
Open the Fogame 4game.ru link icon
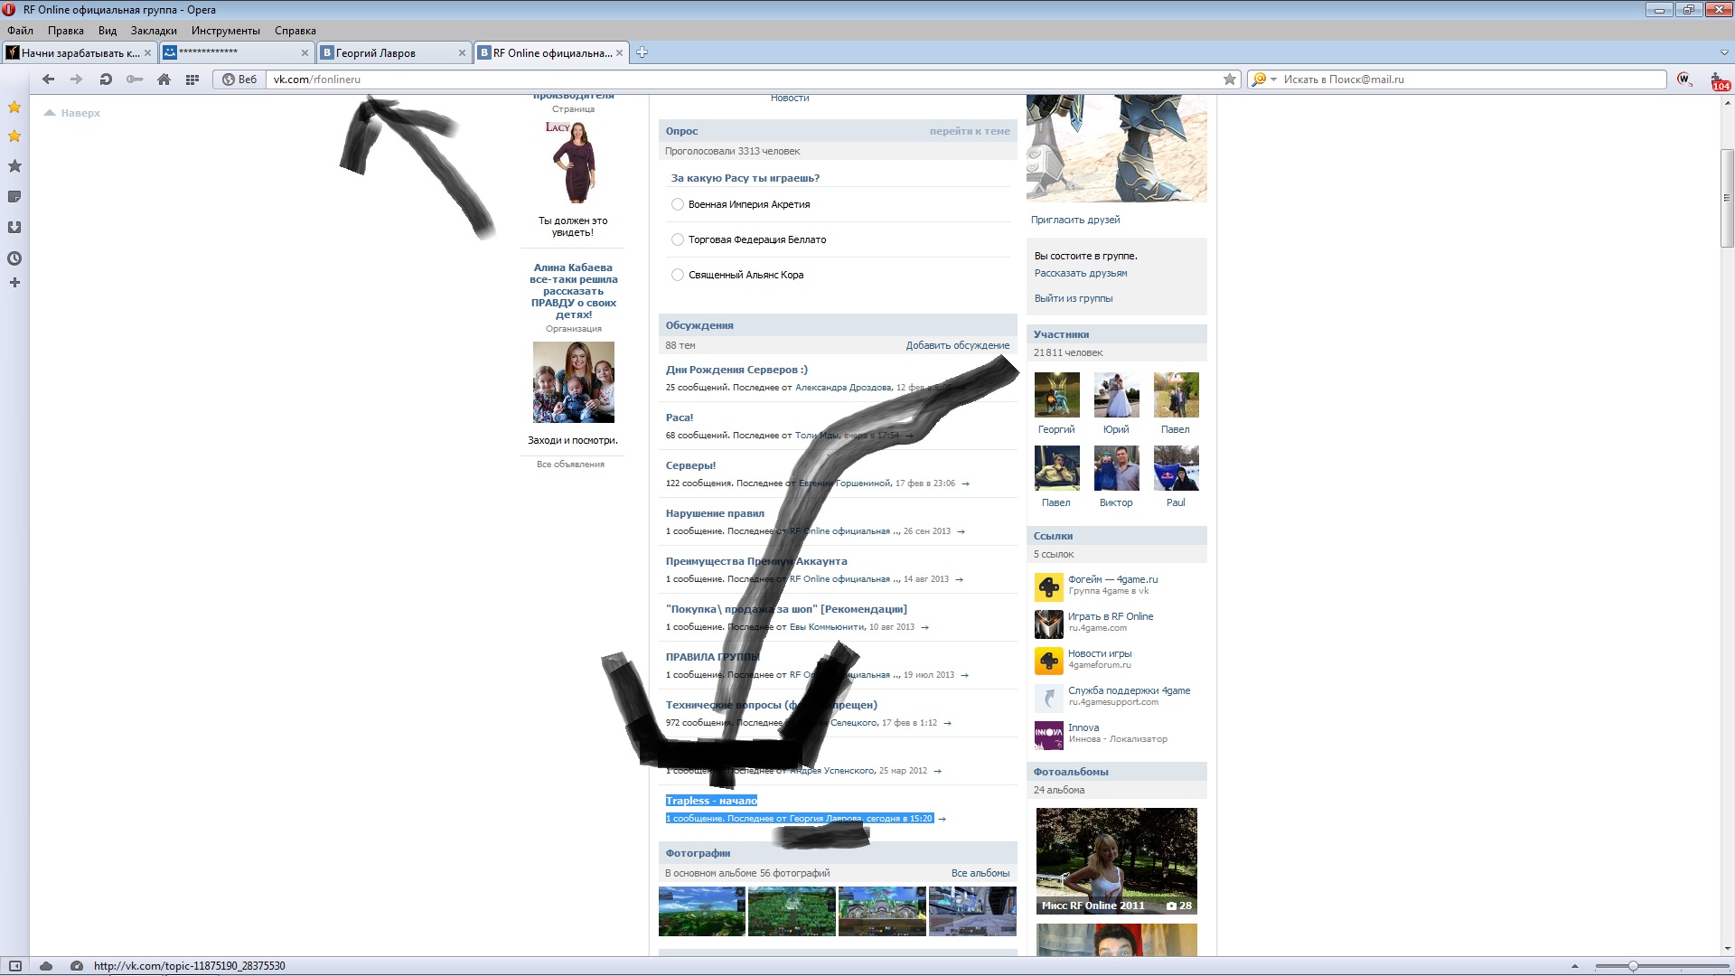1048,587
